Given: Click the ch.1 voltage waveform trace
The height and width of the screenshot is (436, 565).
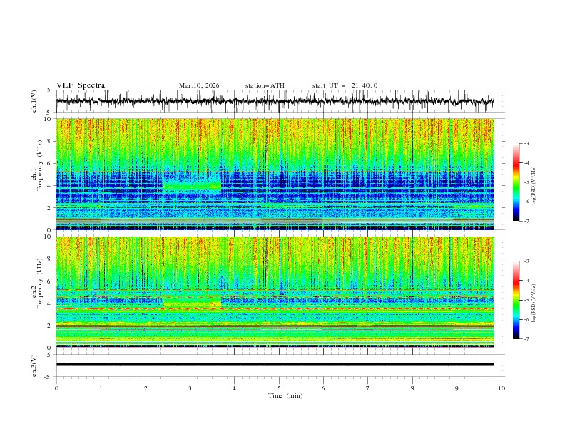Looking at the screenshot, I should pos(275,101).
